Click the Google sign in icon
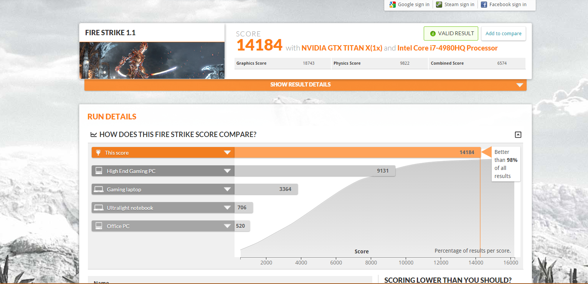Screen dimensions: 588x284 point(392,5)
